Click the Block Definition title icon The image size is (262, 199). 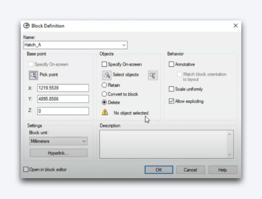point(26,26)
